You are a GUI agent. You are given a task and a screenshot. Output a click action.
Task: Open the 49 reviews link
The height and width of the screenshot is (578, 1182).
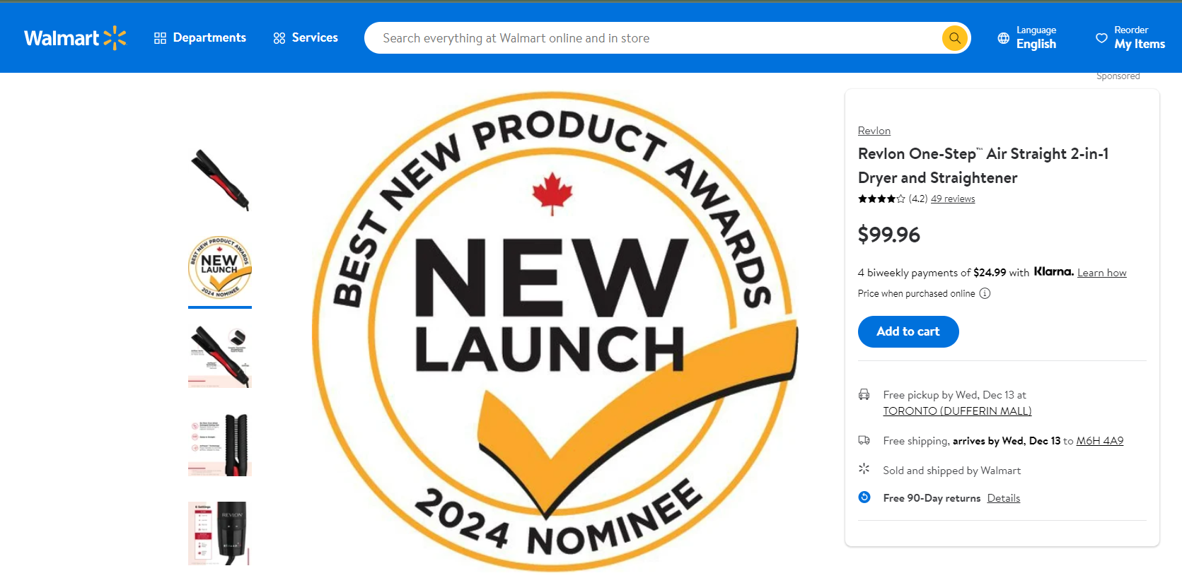(953, 199)
